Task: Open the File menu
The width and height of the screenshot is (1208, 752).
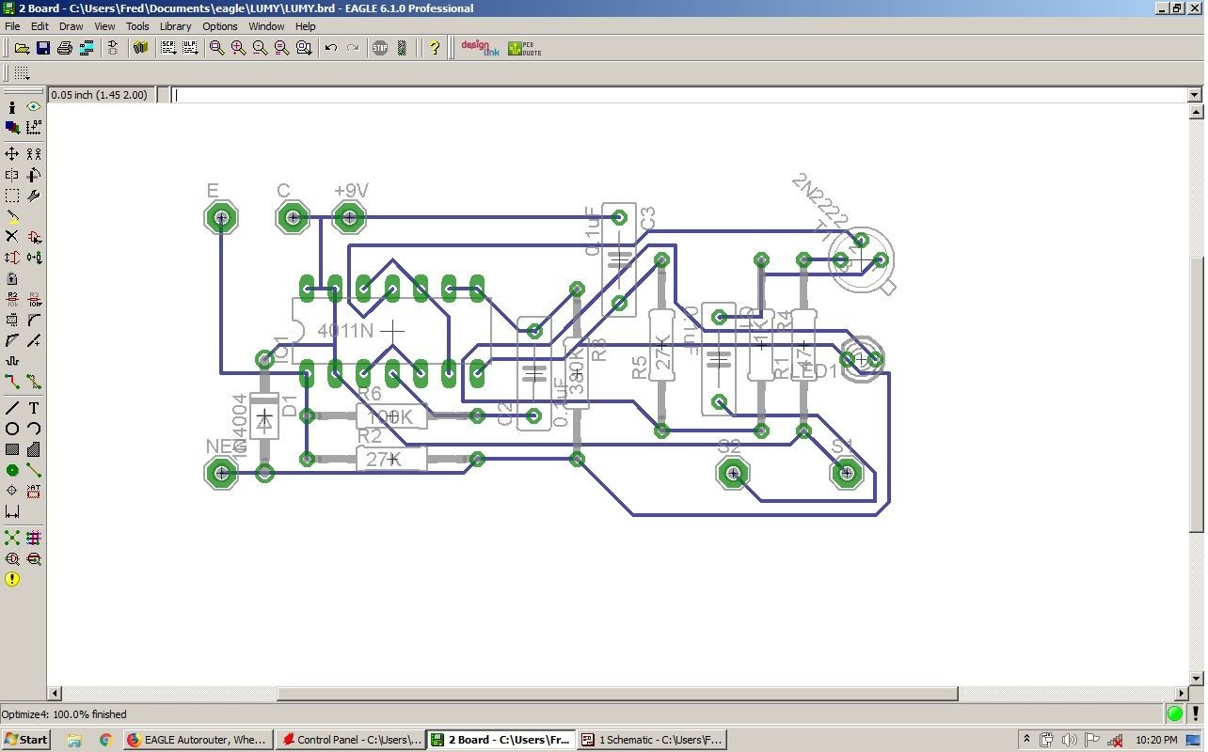Action: click(x=12, y=26)
